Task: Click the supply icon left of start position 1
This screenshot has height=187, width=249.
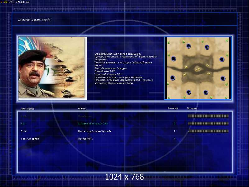Action: (203, 41)
